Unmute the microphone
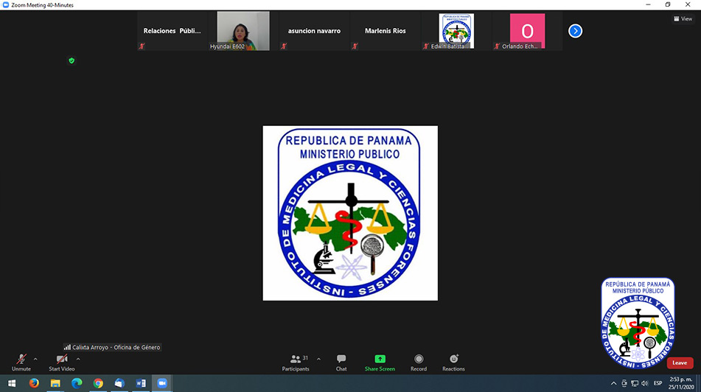Screen dimensions: 701x392 coord(21,363)
